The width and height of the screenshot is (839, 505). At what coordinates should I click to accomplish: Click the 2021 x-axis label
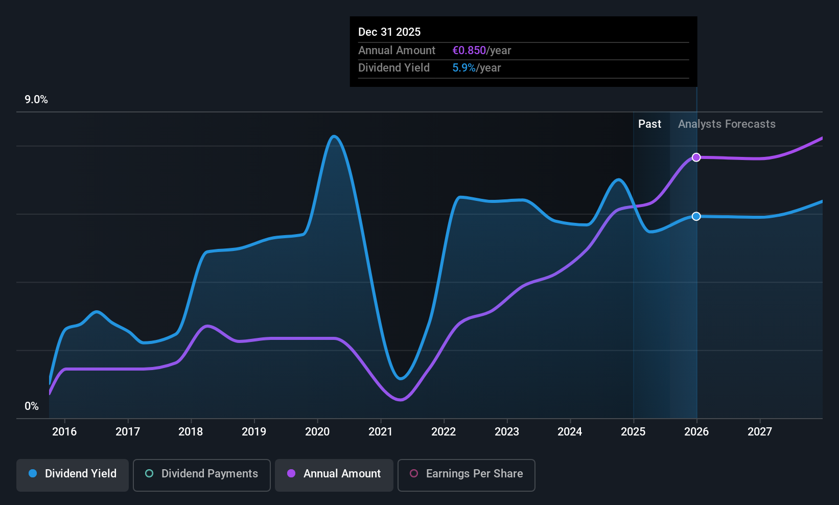(x=381, y=432)
